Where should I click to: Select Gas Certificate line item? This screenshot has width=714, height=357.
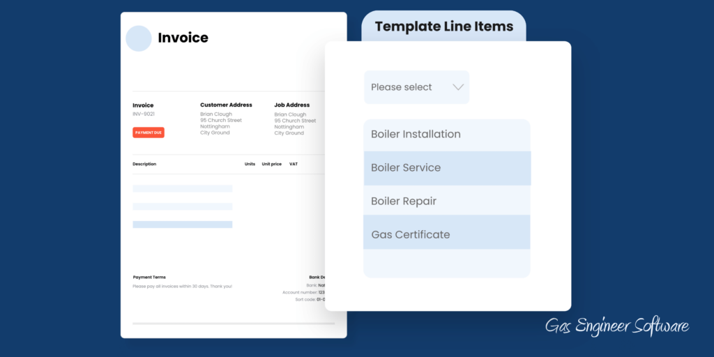446,234
